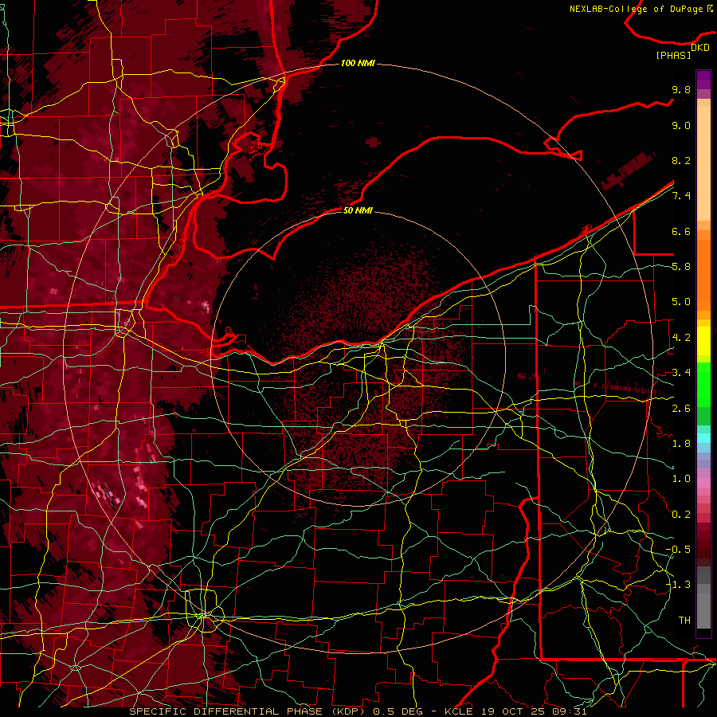Select the 4.2 legend value
This screenshot has width=717, height=717.
(x=681, y=338)
